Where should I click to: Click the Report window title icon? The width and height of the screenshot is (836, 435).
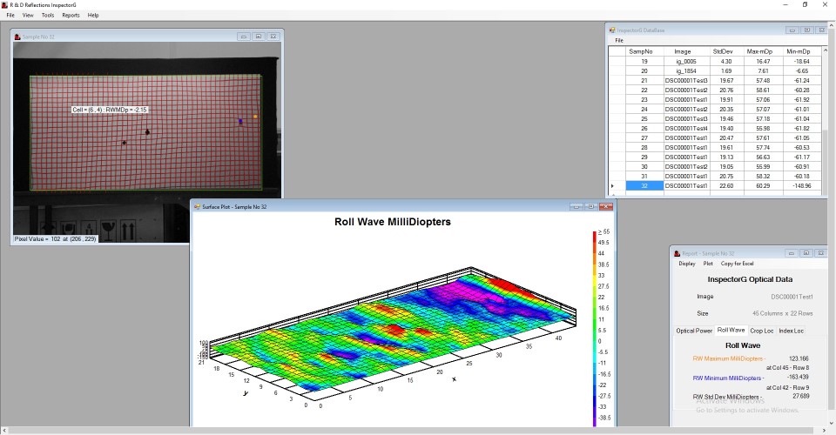(x=676, y=253)
